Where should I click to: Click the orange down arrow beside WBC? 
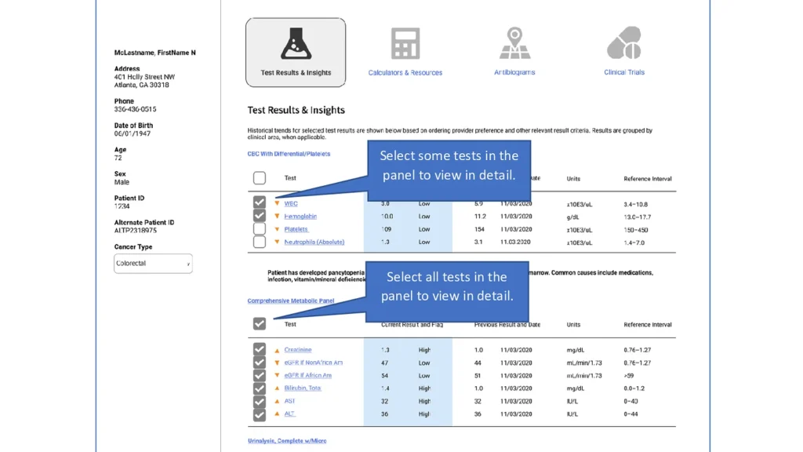277,203
